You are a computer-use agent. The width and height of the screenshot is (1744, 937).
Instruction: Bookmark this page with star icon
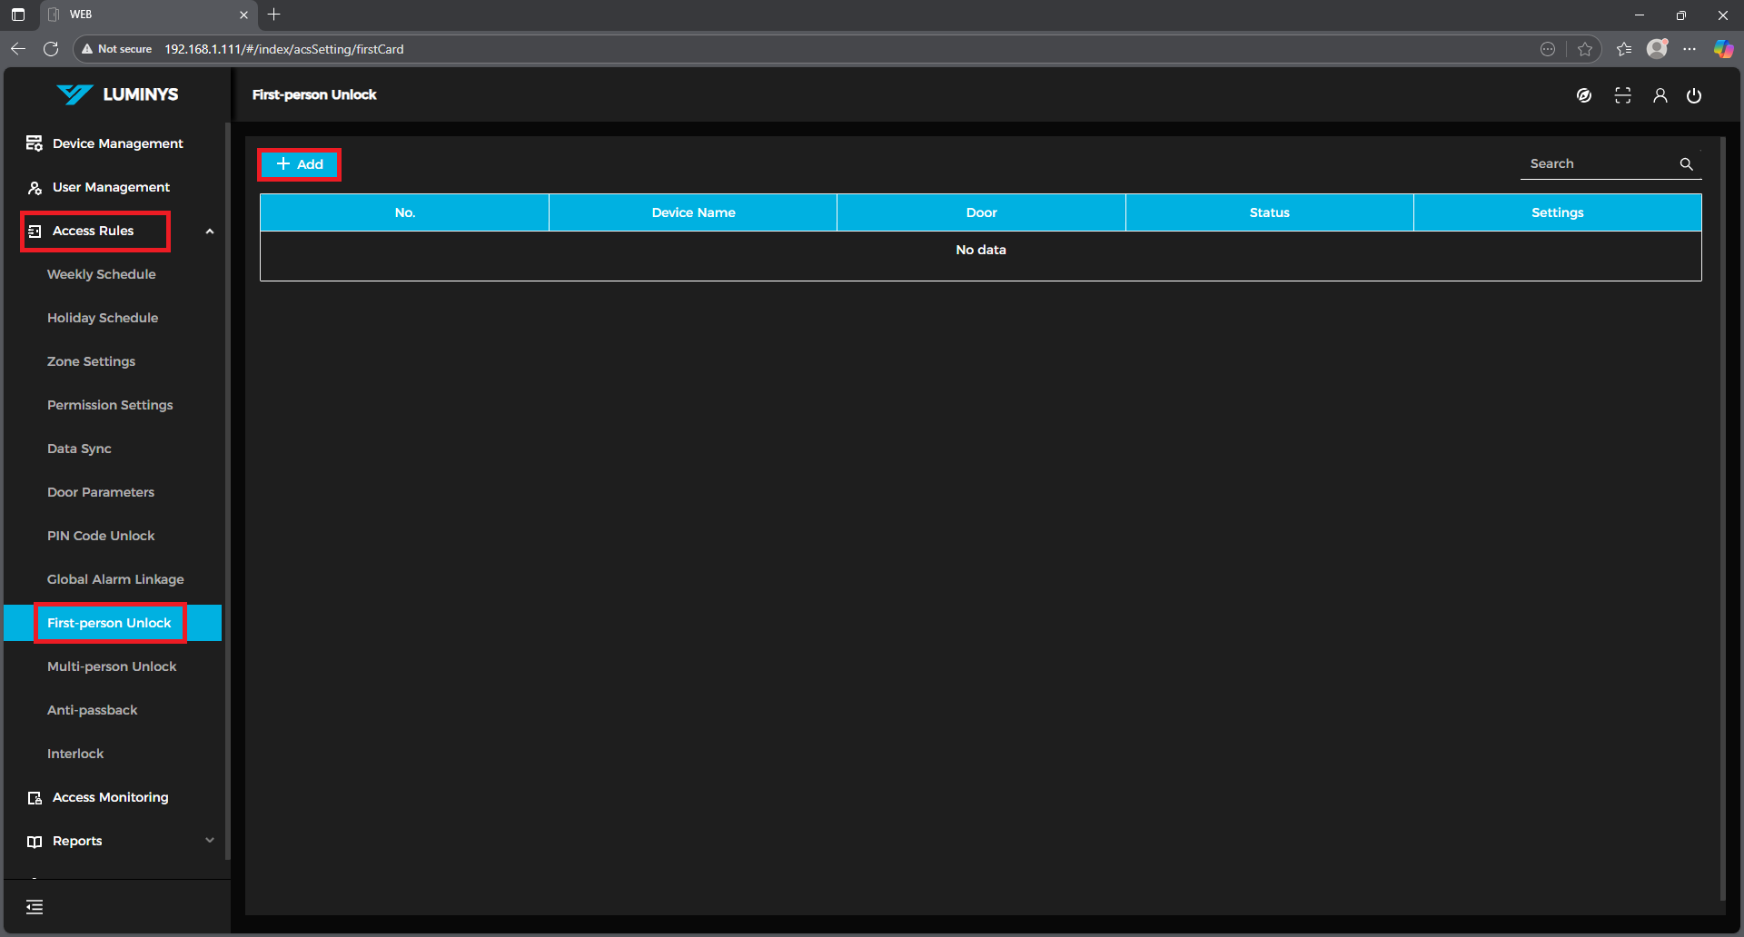(1585, 49)
